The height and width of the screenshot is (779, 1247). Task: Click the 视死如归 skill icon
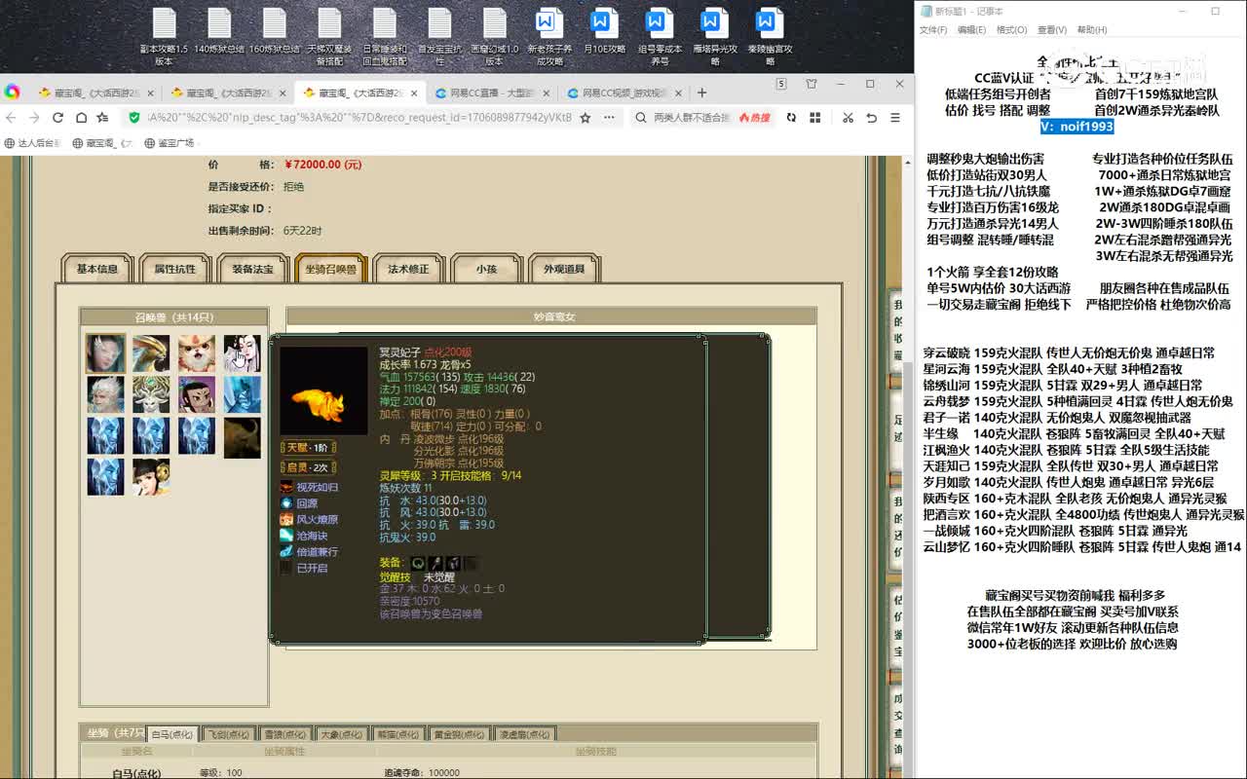[x=286, y=487]
